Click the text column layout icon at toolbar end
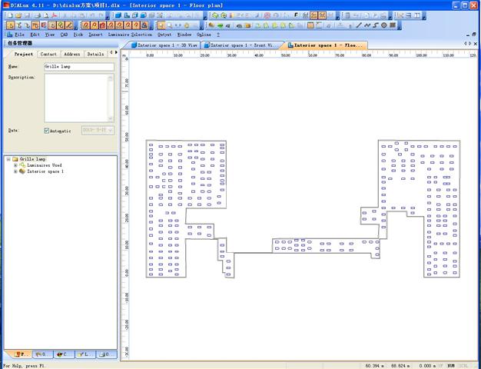The width and height of the screenshot is (481, 369). 417,15
